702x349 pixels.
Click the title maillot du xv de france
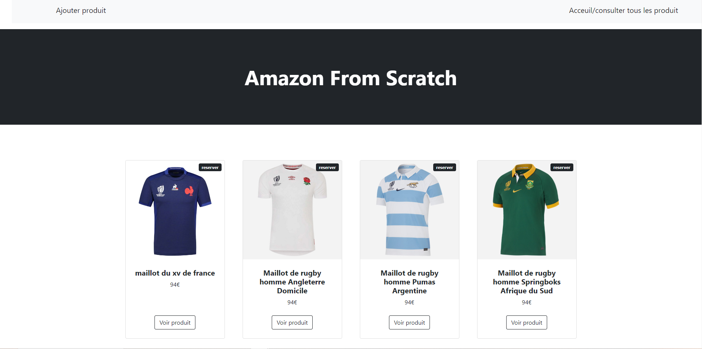point(175,273)
